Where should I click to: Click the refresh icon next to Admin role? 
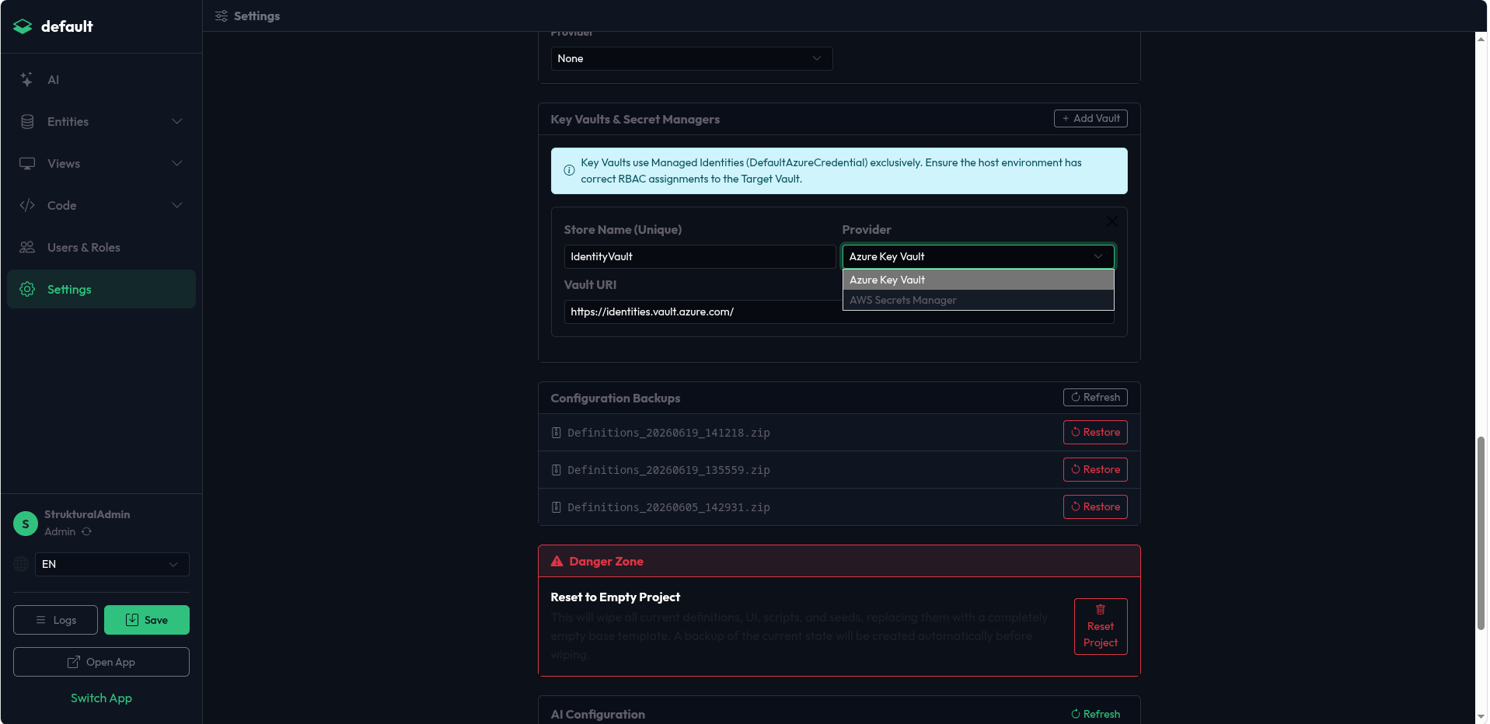click(87, 531)
